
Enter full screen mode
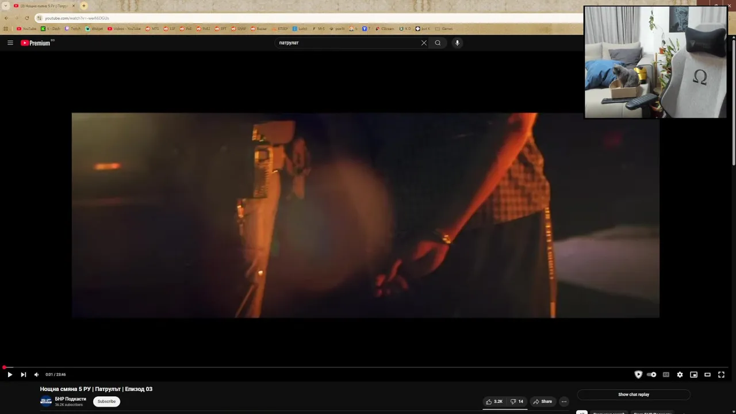click(721, 374)
